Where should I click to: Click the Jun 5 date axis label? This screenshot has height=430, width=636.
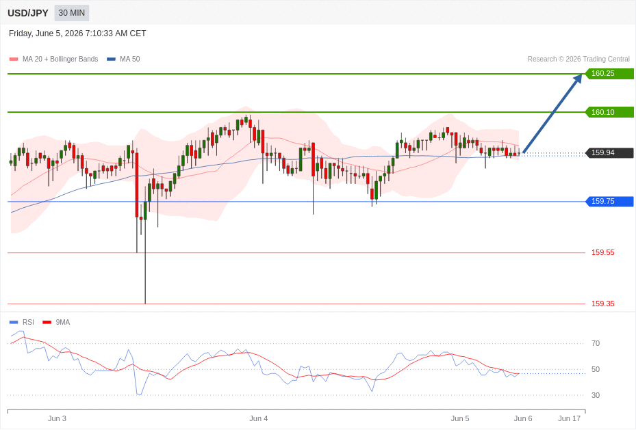coord(460,418)
